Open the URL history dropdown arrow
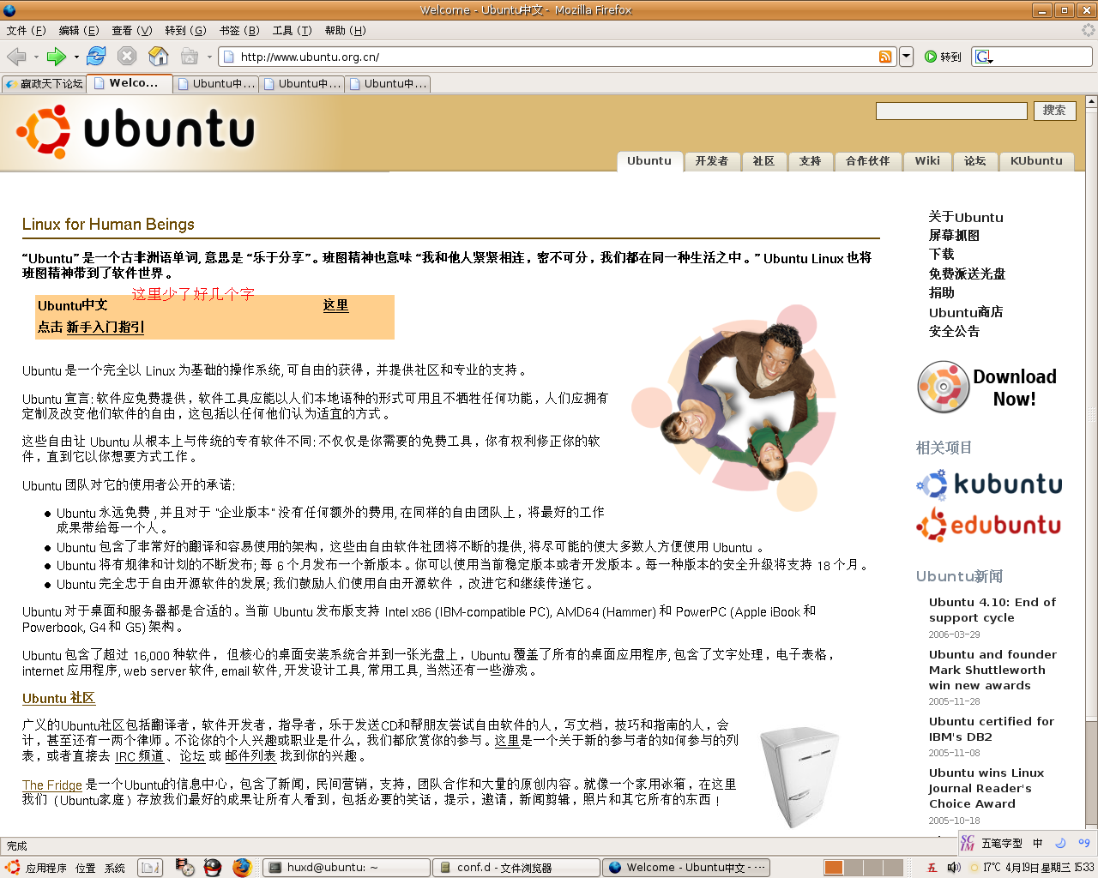This screenshot has width=1098, height=878. tap(906, 57)
